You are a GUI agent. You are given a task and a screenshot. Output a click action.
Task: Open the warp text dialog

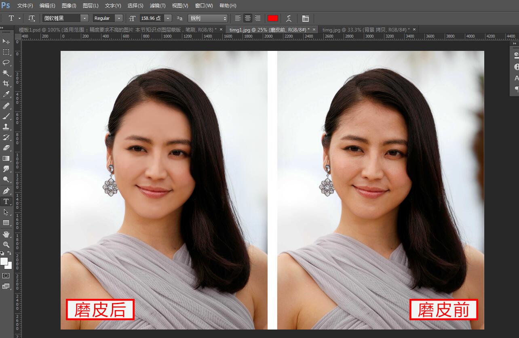tap(289, 18)
